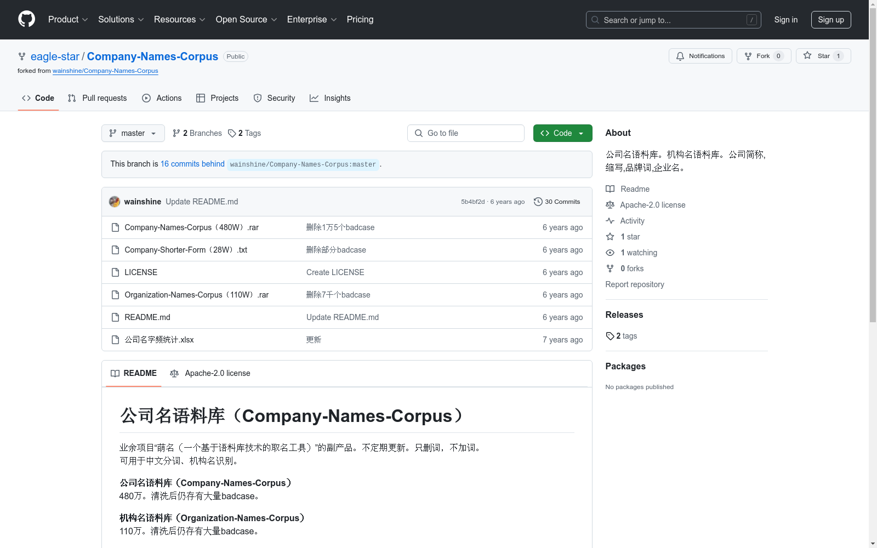The image size is (877, 548).
Task: Click the magnifier icon in search bar
Action: point(595,20)
